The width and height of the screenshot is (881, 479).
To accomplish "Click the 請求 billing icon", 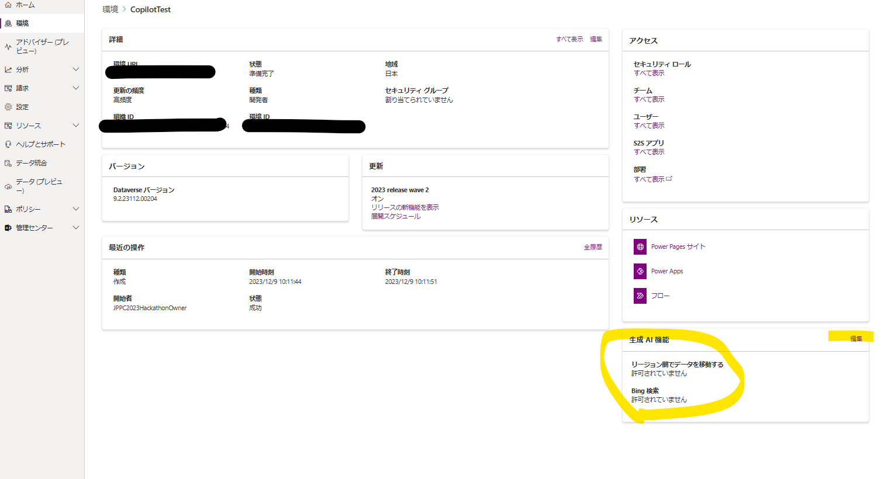I will (8, 88).
